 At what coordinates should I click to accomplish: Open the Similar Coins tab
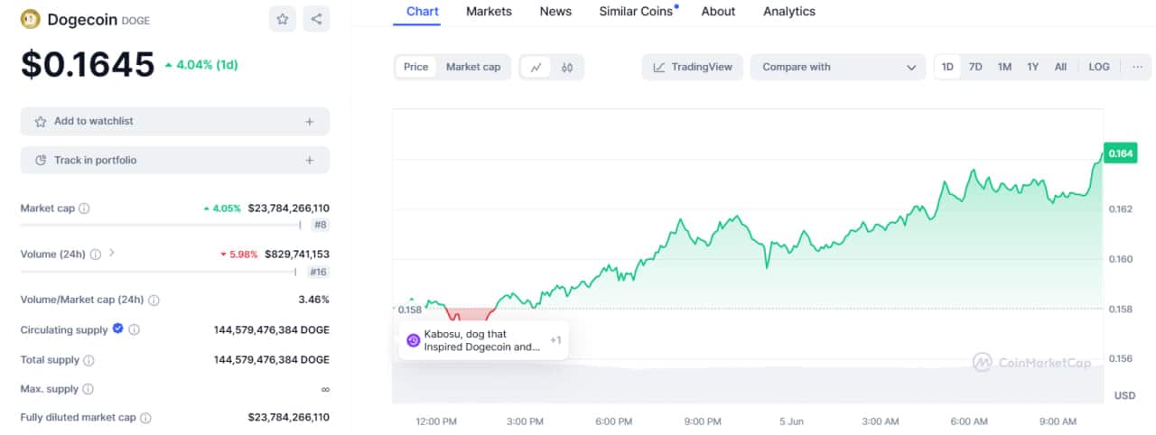click(638, 12)
